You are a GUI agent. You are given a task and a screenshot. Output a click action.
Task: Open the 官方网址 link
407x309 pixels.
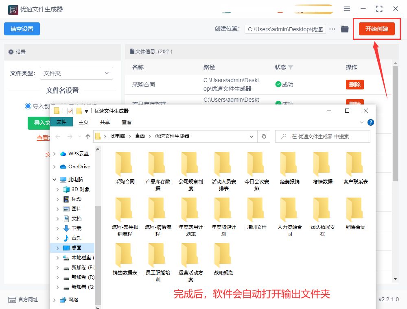point(28,300)
